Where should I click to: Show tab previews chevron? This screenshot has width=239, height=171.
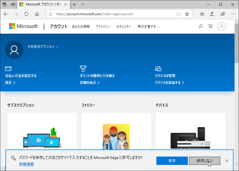[83, 4]
